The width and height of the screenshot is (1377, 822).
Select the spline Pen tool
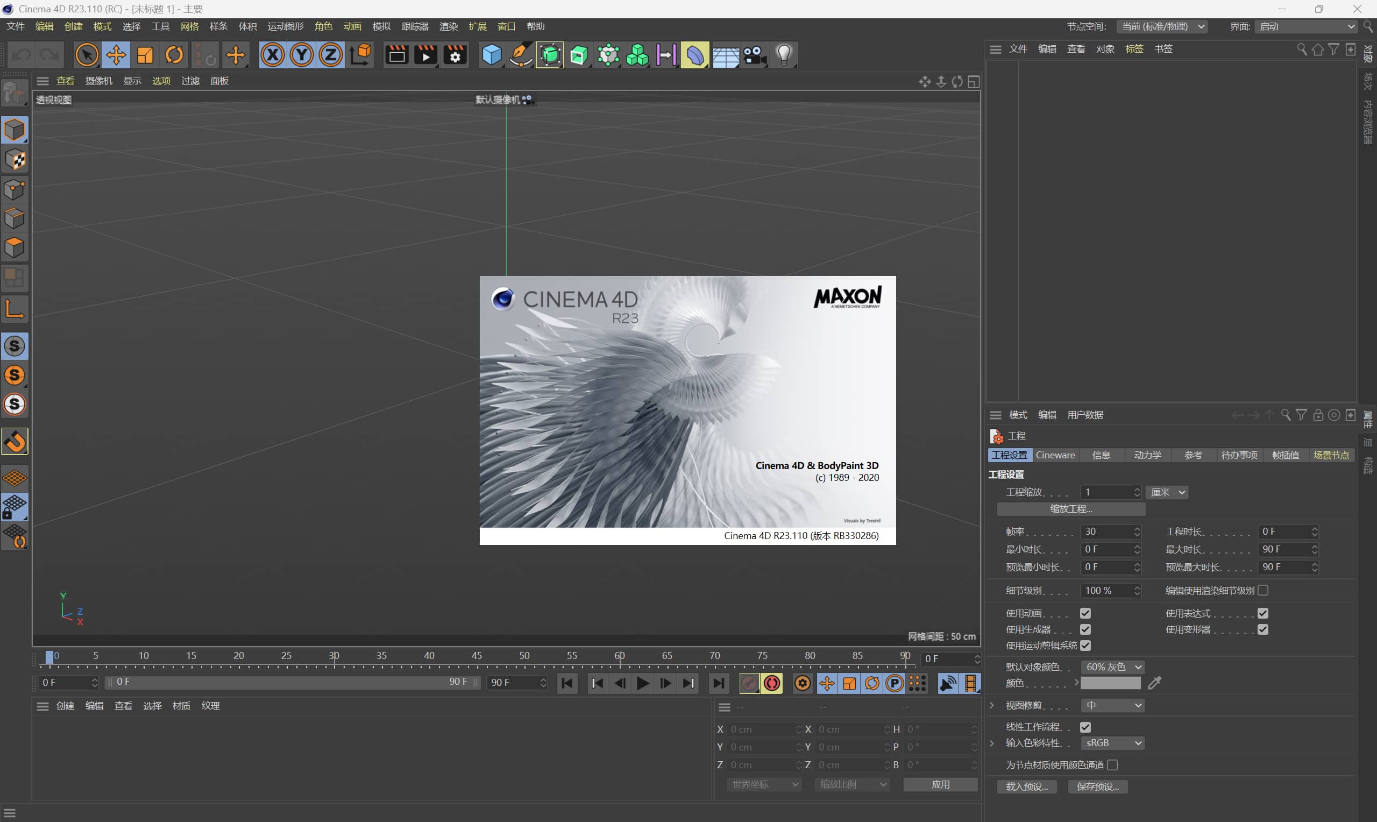(x=521, y=55)
